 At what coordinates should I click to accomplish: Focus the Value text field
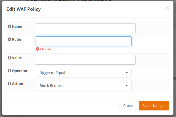85,60
